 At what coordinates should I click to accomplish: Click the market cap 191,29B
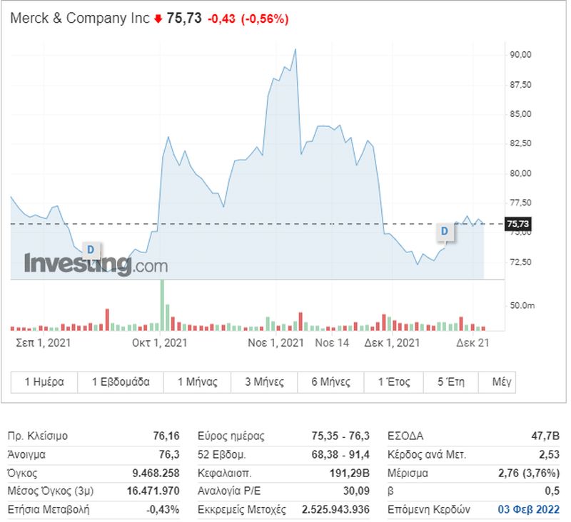[350, 474]
